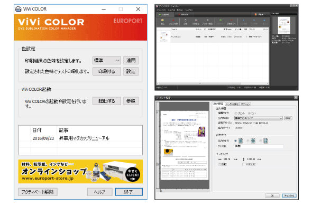Select the 2016/09/23 news row
Viewport: 312px width, 206px height.
point(80,138)
